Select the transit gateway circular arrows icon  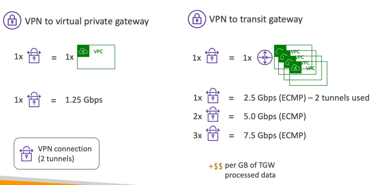[x=265, y=58]
